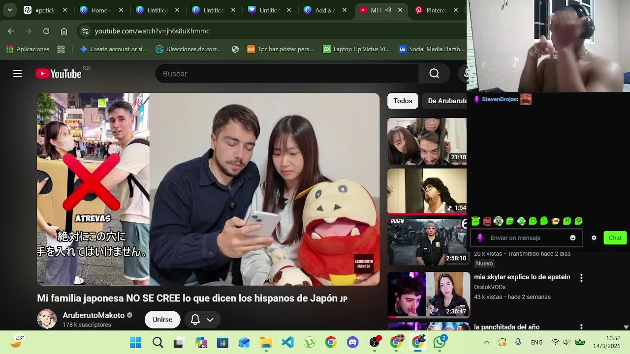The width and height of the screenshot is (630, 354).
Task: Open Visual Studio Code from taskbar
Action: (288, 342)
